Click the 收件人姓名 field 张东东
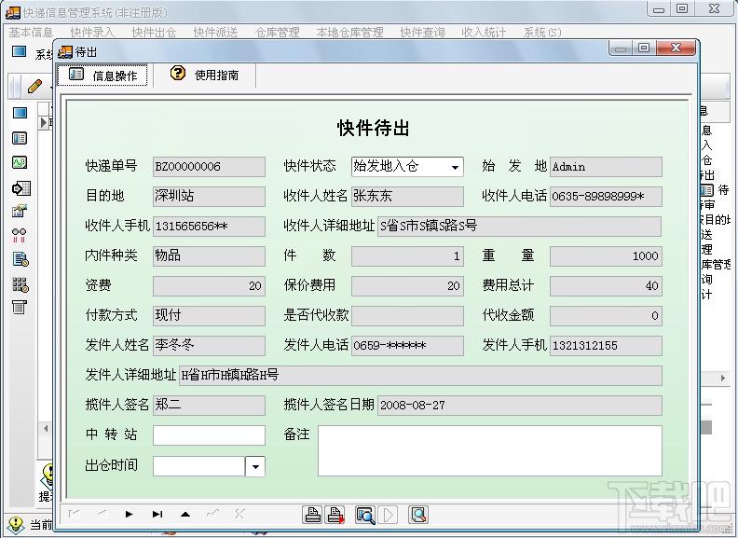Image resolution: width=738 pixels, height=538 pixels. pyautogui.click(x=407, y=197)
